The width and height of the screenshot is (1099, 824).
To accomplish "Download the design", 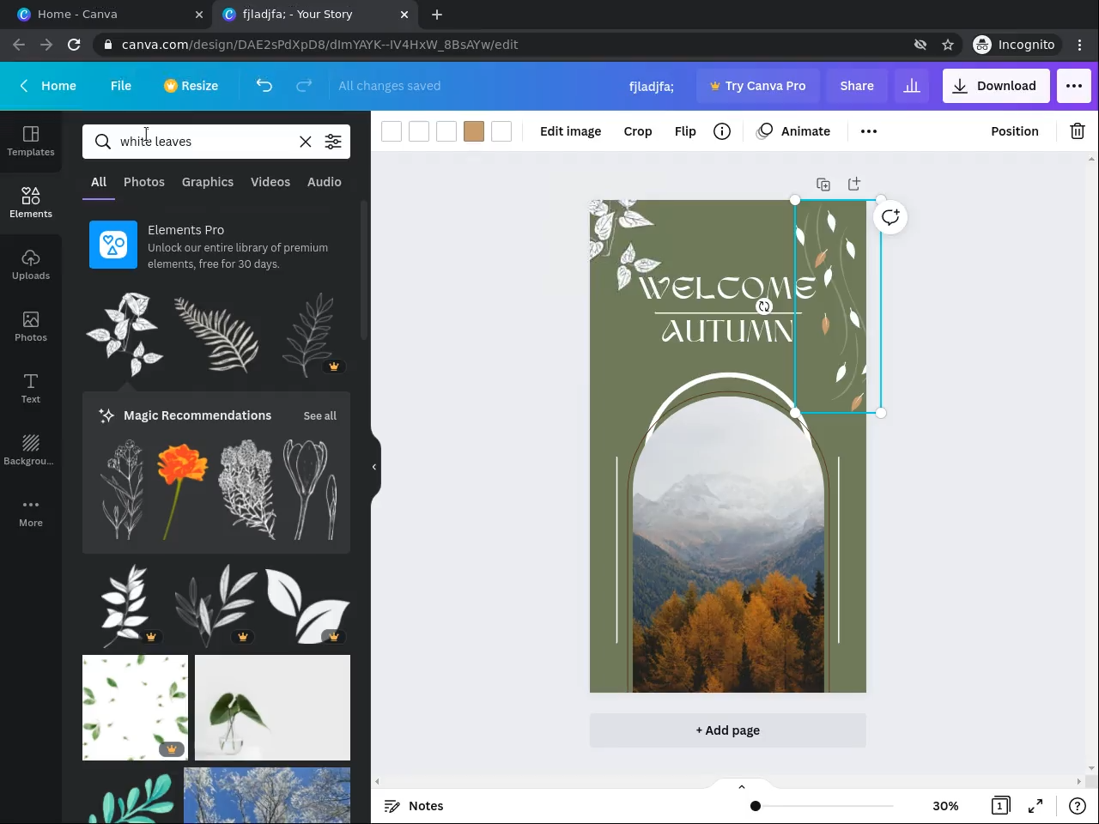I will [x=996, y=86].
